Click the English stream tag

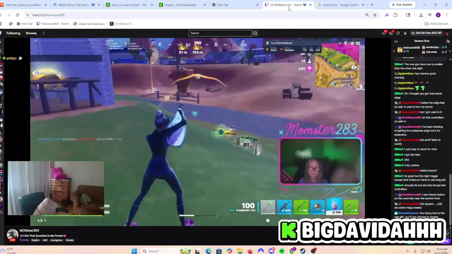[35, 240]
